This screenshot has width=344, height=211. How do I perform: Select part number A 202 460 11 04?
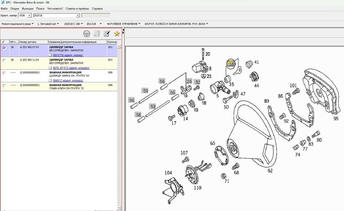[29, 60]
